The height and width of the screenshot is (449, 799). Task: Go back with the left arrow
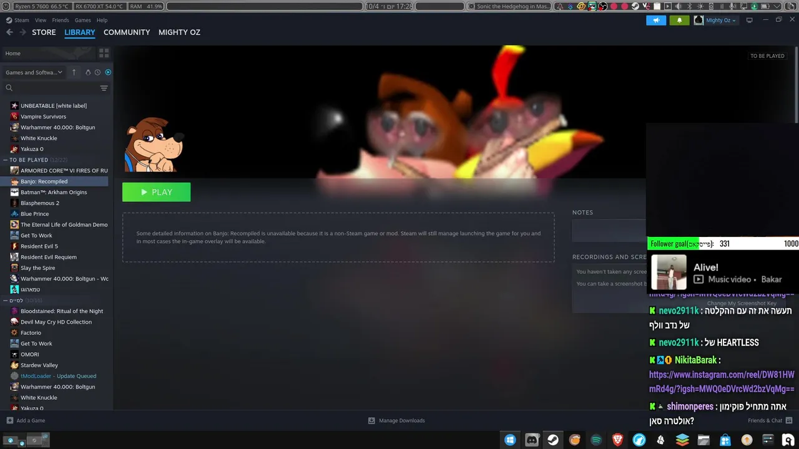point(9,32)
